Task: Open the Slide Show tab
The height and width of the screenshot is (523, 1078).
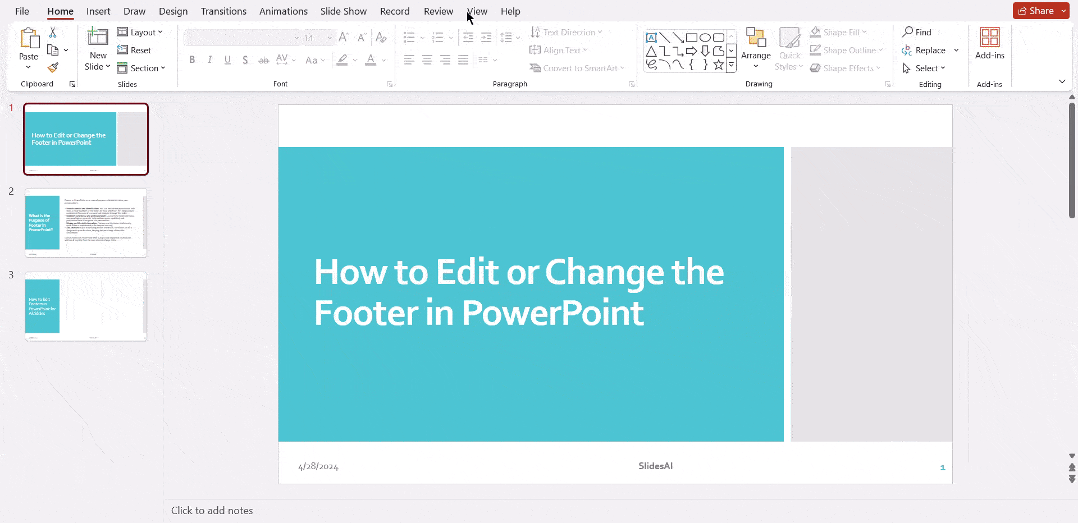Action: [343, 11]
